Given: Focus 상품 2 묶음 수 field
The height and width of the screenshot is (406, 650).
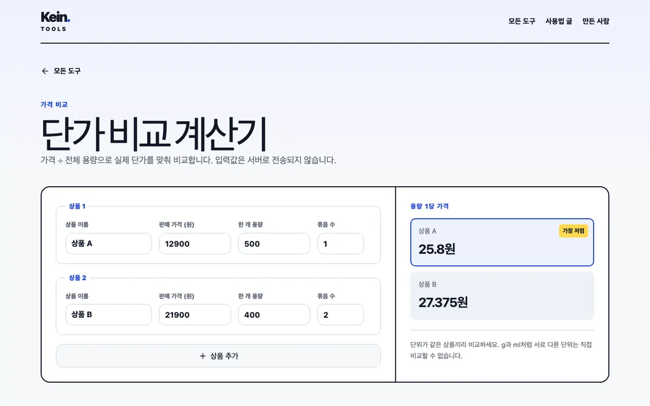Looking at the screenshot, I should click(x=341, y=315).
